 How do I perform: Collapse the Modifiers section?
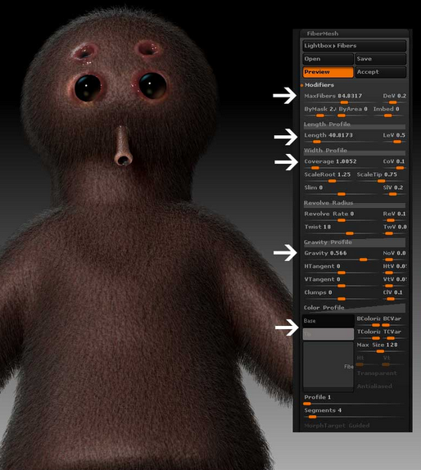click(319, 85)
